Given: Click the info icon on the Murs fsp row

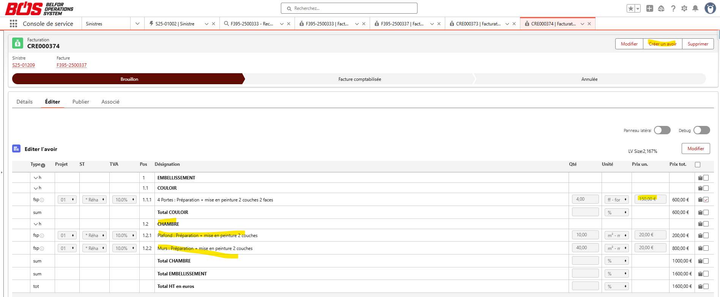Looking at the screenshot, I should click(x=42, y=248).
